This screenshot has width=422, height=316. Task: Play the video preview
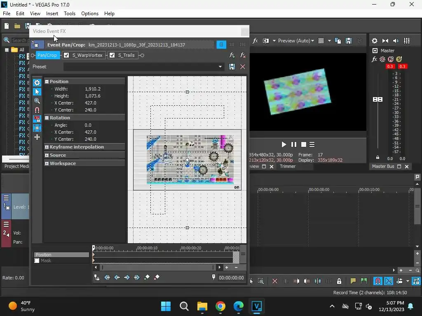tap(284, 144)
